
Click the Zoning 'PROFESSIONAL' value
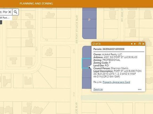click(111, 60)
